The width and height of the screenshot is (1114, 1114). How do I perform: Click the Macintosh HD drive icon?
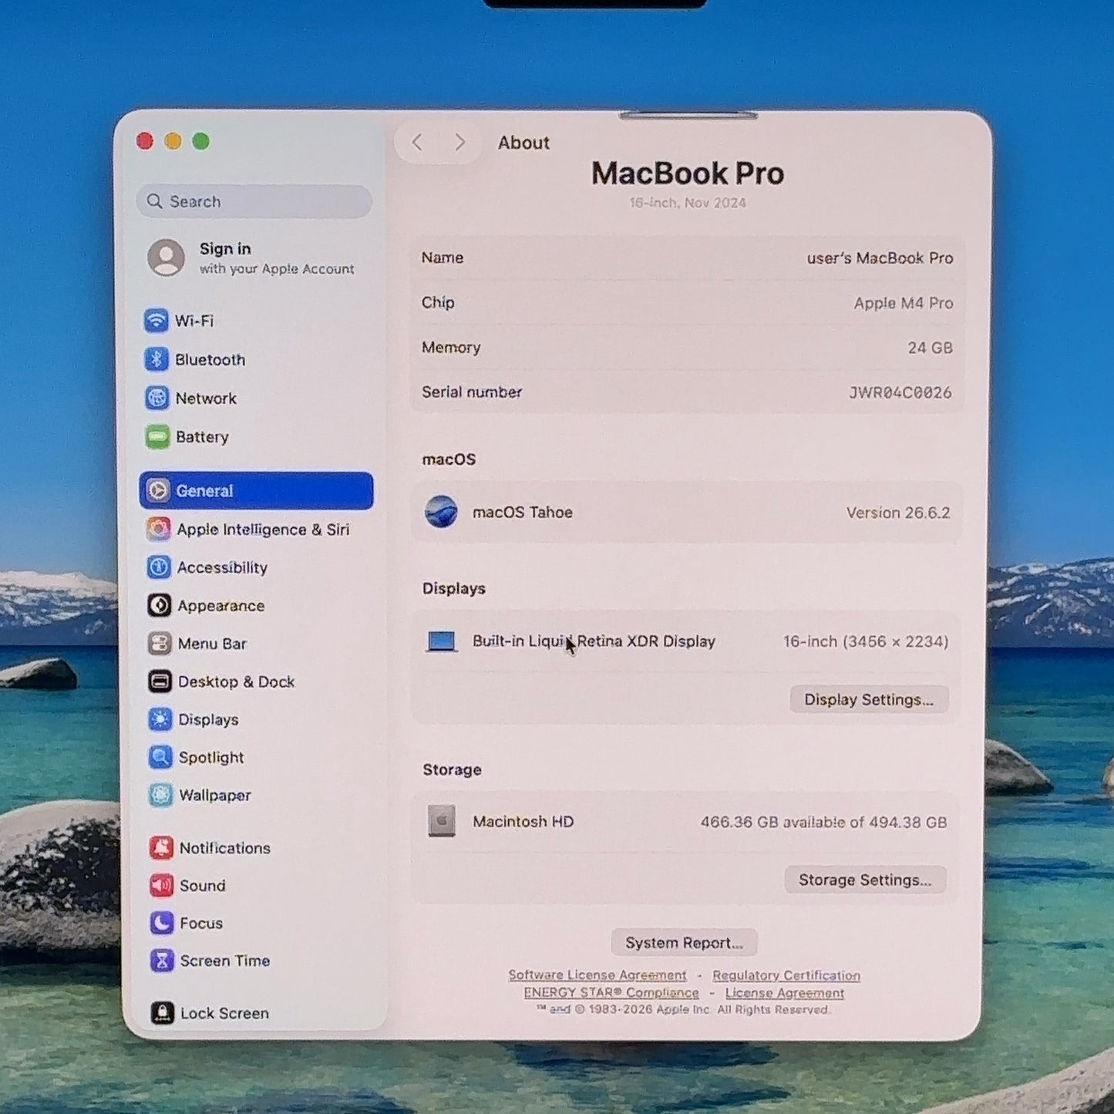coord(442,821)
